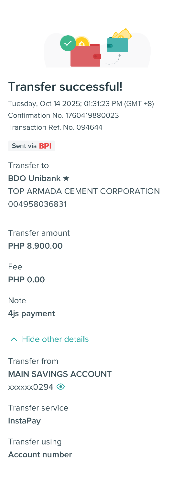Click the PHP 8,900.00 transfer amount
The image size is (194, 479).
tap(35, 246)
